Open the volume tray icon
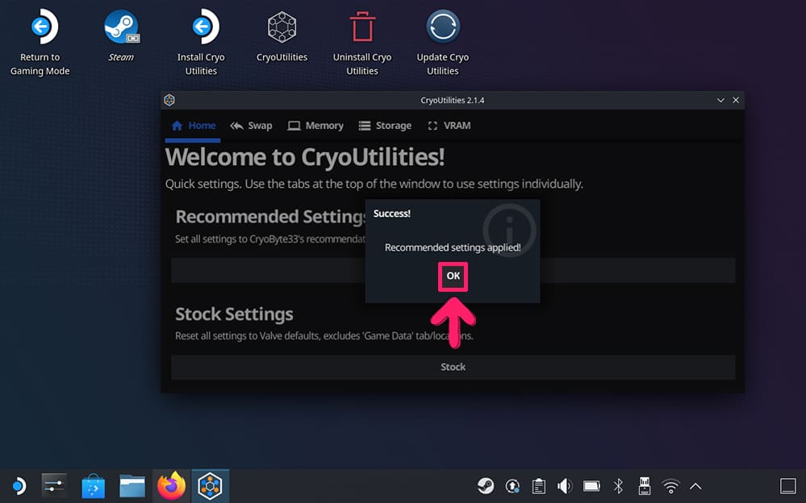 pyautogui.click(x=565, y=486)
